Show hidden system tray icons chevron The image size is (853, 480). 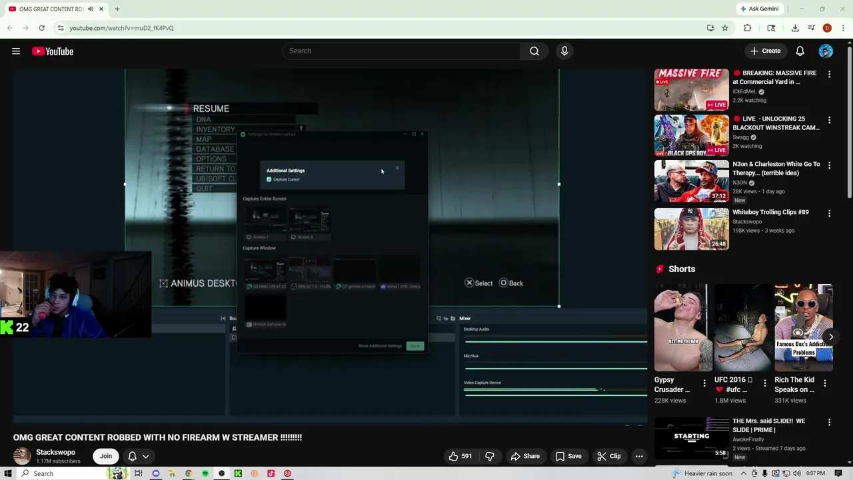[x=742, y=473]
